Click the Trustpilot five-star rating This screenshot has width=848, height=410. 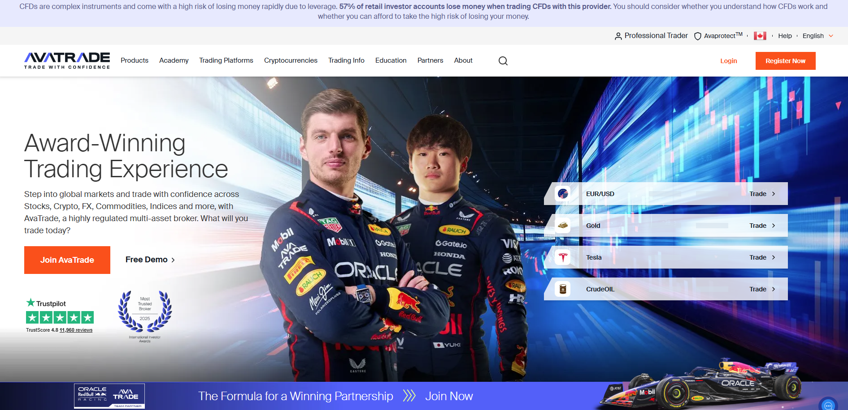point(60,317)
